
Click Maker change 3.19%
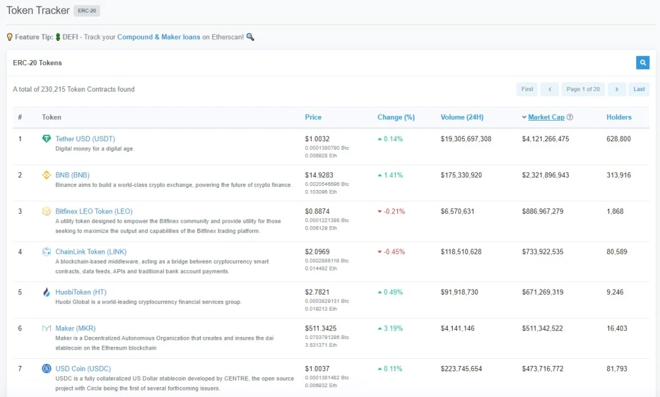tap(390, 328)
